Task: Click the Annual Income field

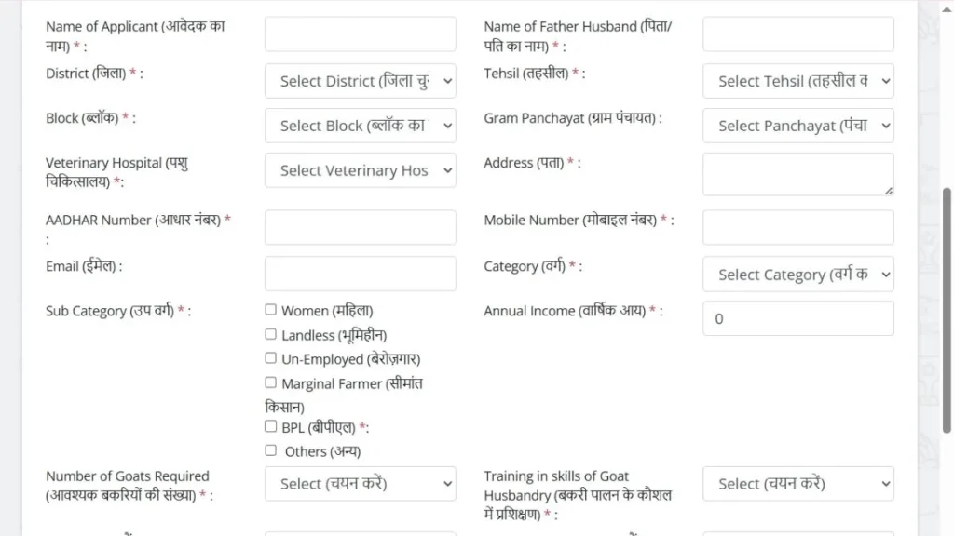Action: (x=797, y=318)
